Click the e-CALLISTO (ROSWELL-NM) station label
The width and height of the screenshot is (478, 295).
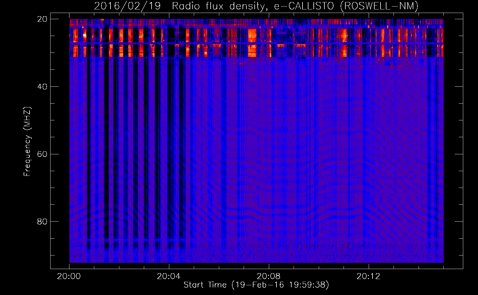[x=346, y=6]
